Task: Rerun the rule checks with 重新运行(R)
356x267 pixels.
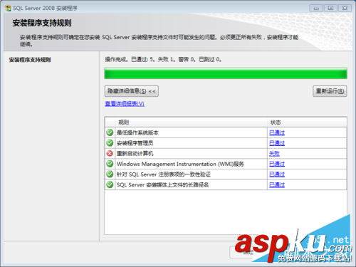Action: click(x=330, y=91)
